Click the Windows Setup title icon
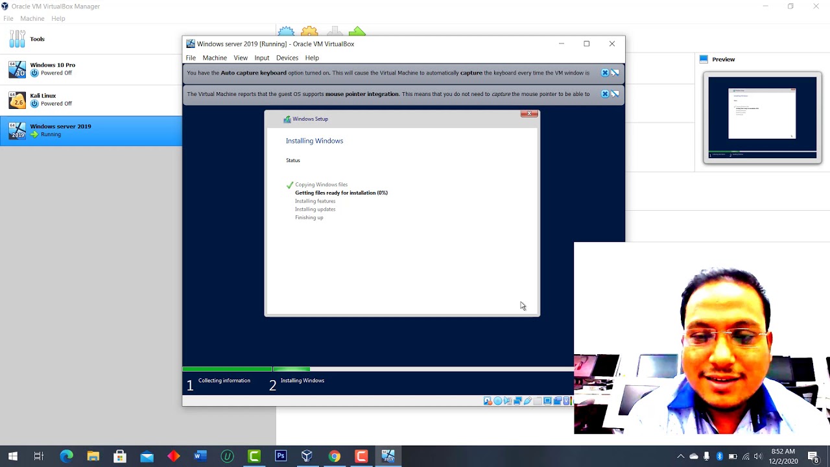This screenshot has width=830, height=467. pyautogui.click(x=287, y=119)
